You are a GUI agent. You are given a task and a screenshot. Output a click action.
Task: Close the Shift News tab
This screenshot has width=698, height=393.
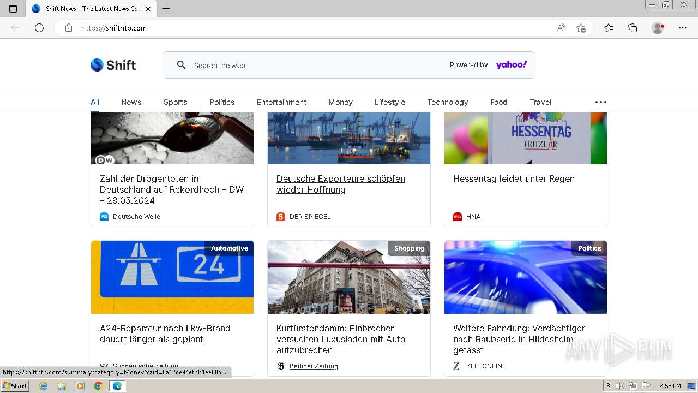(x=148, y=9)
